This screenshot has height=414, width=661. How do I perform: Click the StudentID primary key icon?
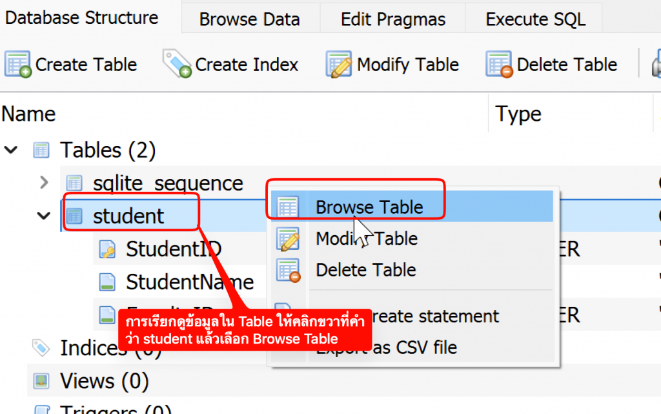tap(107, 249)
